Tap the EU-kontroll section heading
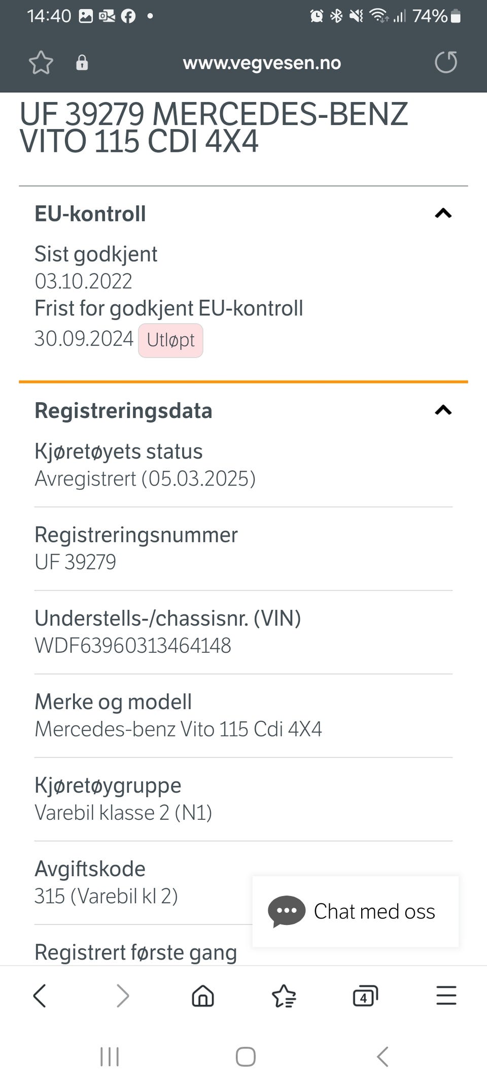The width and height of the screenshot is (487, 1087). pos(90,214)
